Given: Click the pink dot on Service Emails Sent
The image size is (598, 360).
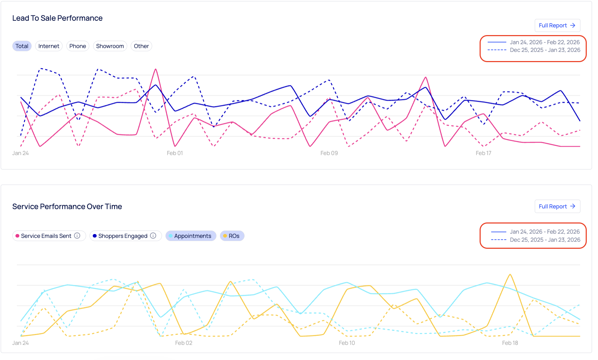Looking at the screenshot, I should click(x=17, y=236).
